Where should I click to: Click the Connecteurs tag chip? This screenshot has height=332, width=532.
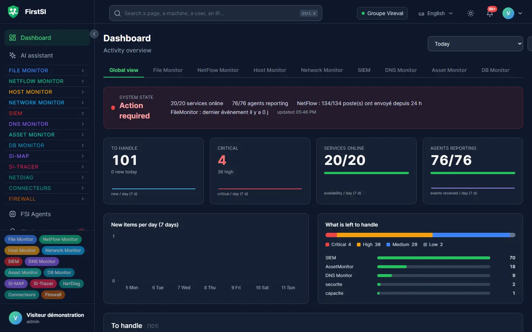[x=22, y=295]
